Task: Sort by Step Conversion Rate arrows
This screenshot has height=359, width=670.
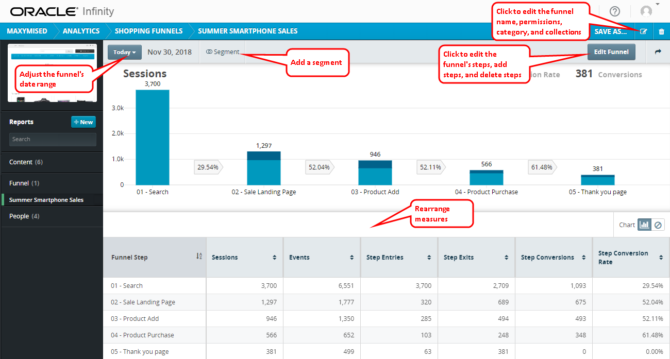Action: (661, 258)
